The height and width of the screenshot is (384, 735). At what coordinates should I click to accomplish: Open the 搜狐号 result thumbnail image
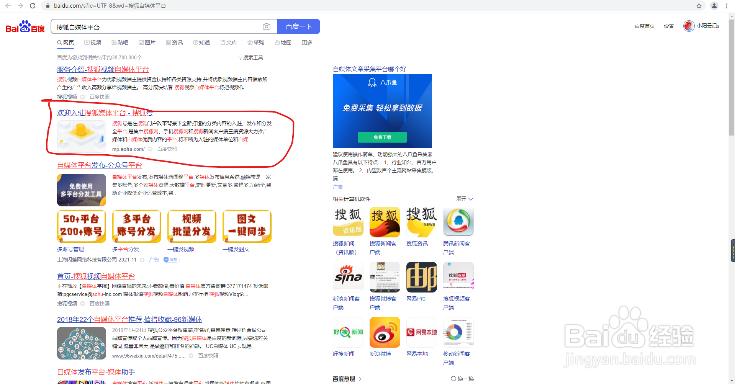[x=82, y=137]
